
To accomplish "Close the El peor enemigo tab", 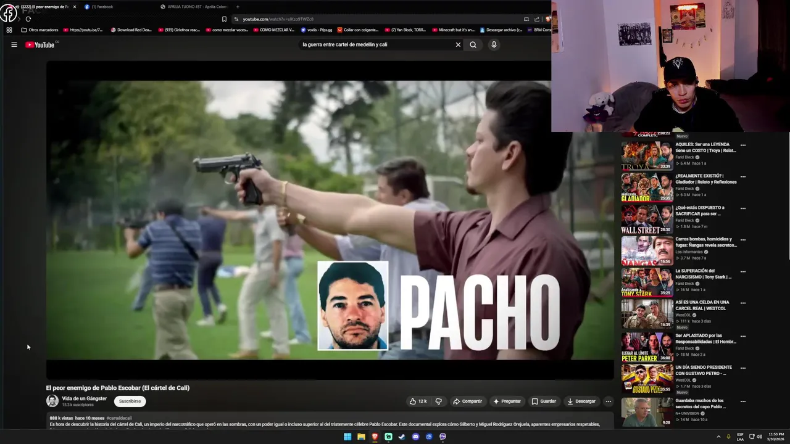I will (75, 7).
